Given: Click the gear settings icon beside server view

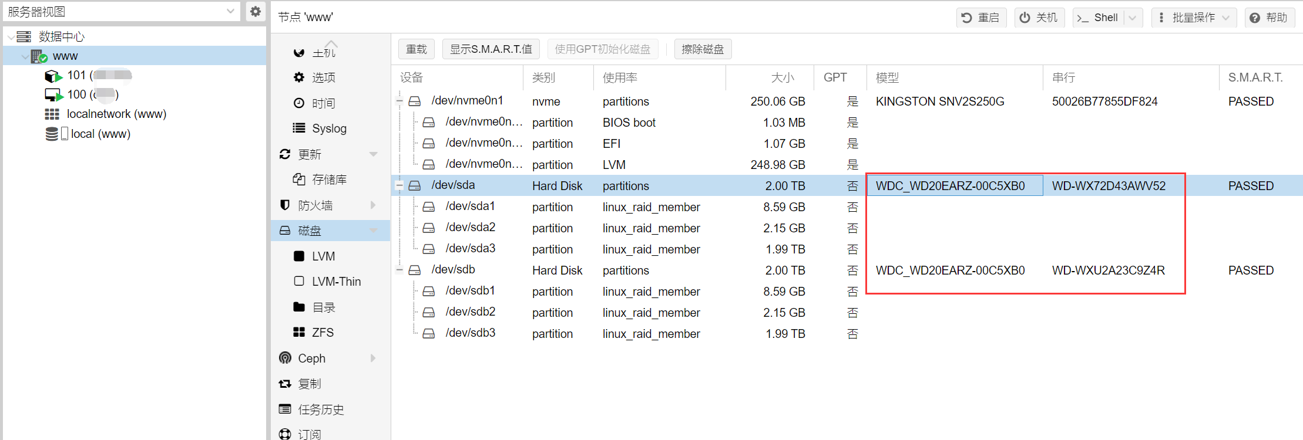Looking at the screenshot, I should 255,12.
